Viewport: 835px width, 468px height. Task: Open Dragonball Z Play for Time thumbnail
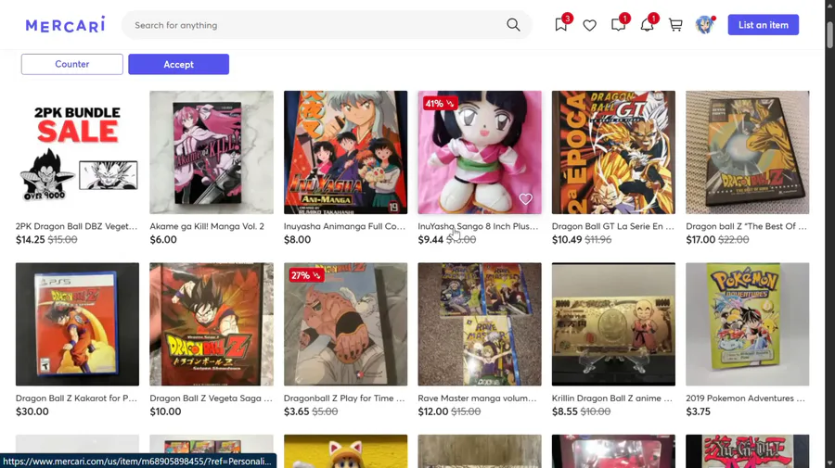click(346, 323)
